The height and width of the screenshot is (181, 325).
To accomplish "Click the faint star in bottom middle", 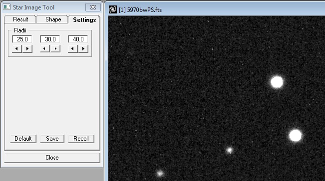I will pos(230,151).
